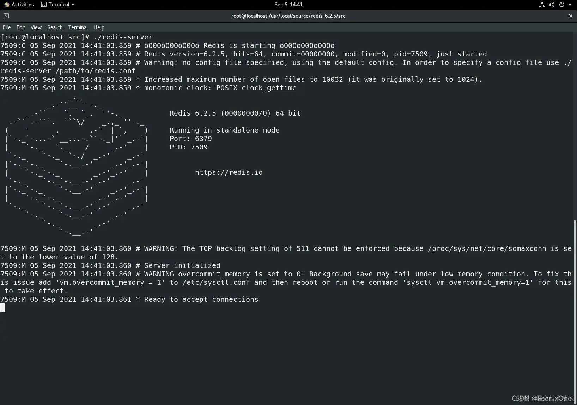The width and height of the screenshot is (577, 405).
Task: Click the '/path/to/redis.conf' text
Action: pos(96,71)
